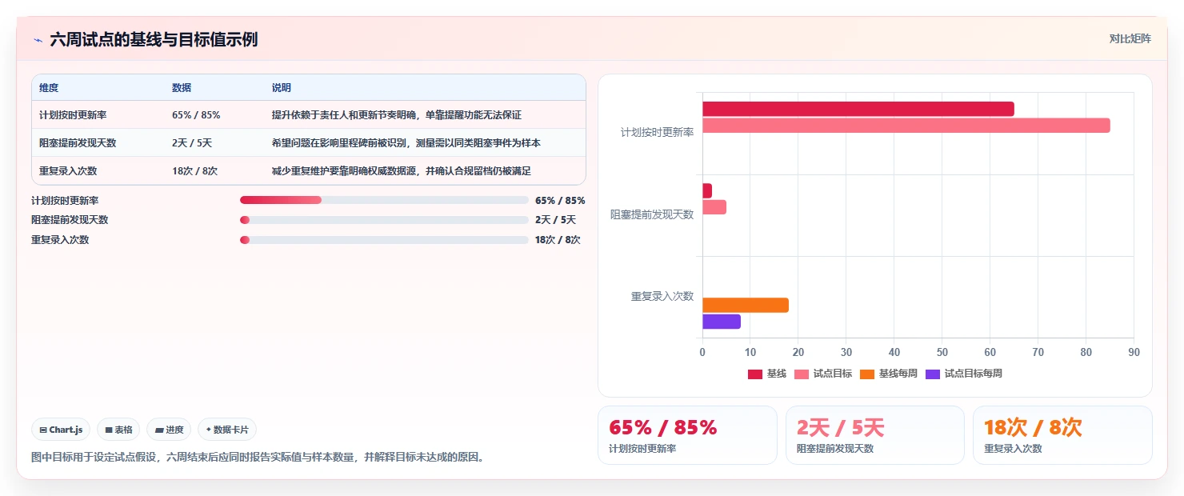Click table cell 65% / 85%
1184x496 pixels.
pyautogui.click(x=196, y=115)
